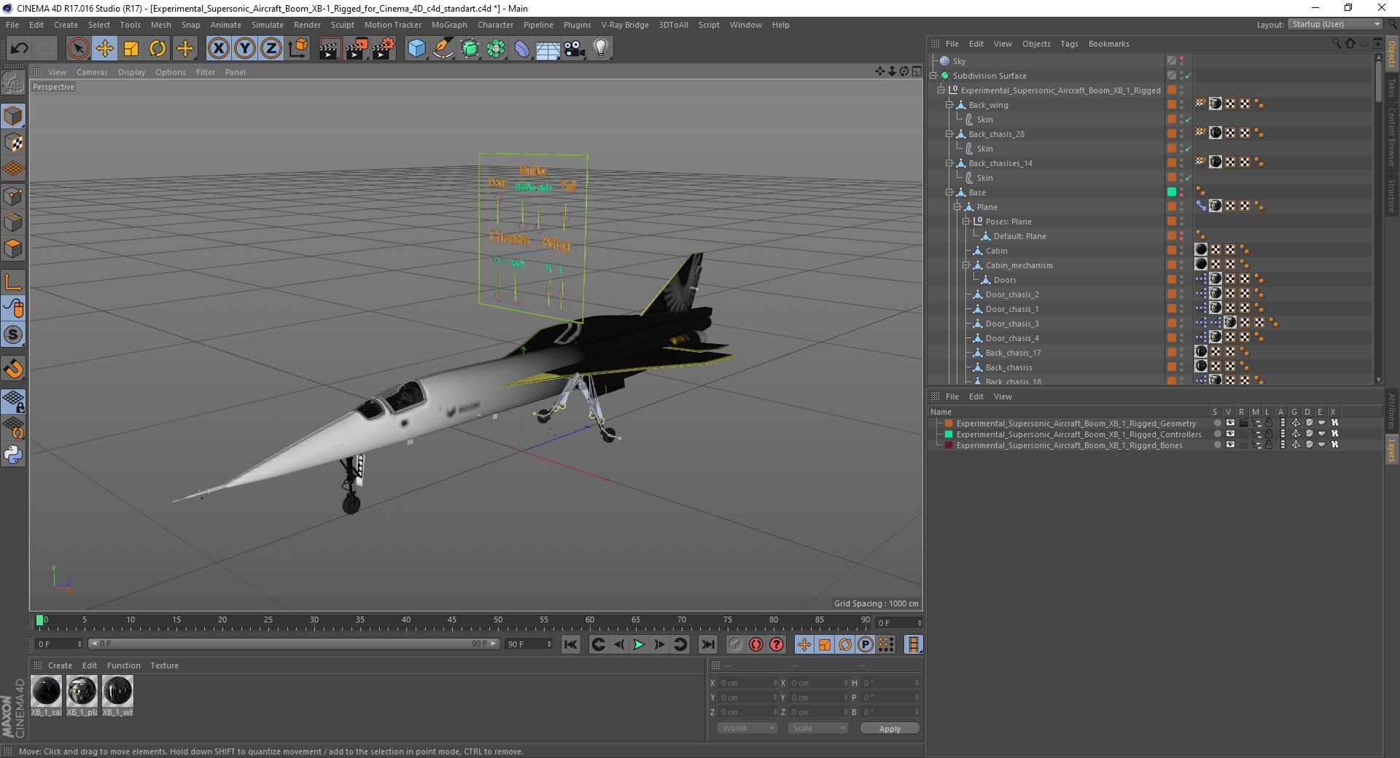
Task: Collapse the Base object node
Action: point(949,192)
